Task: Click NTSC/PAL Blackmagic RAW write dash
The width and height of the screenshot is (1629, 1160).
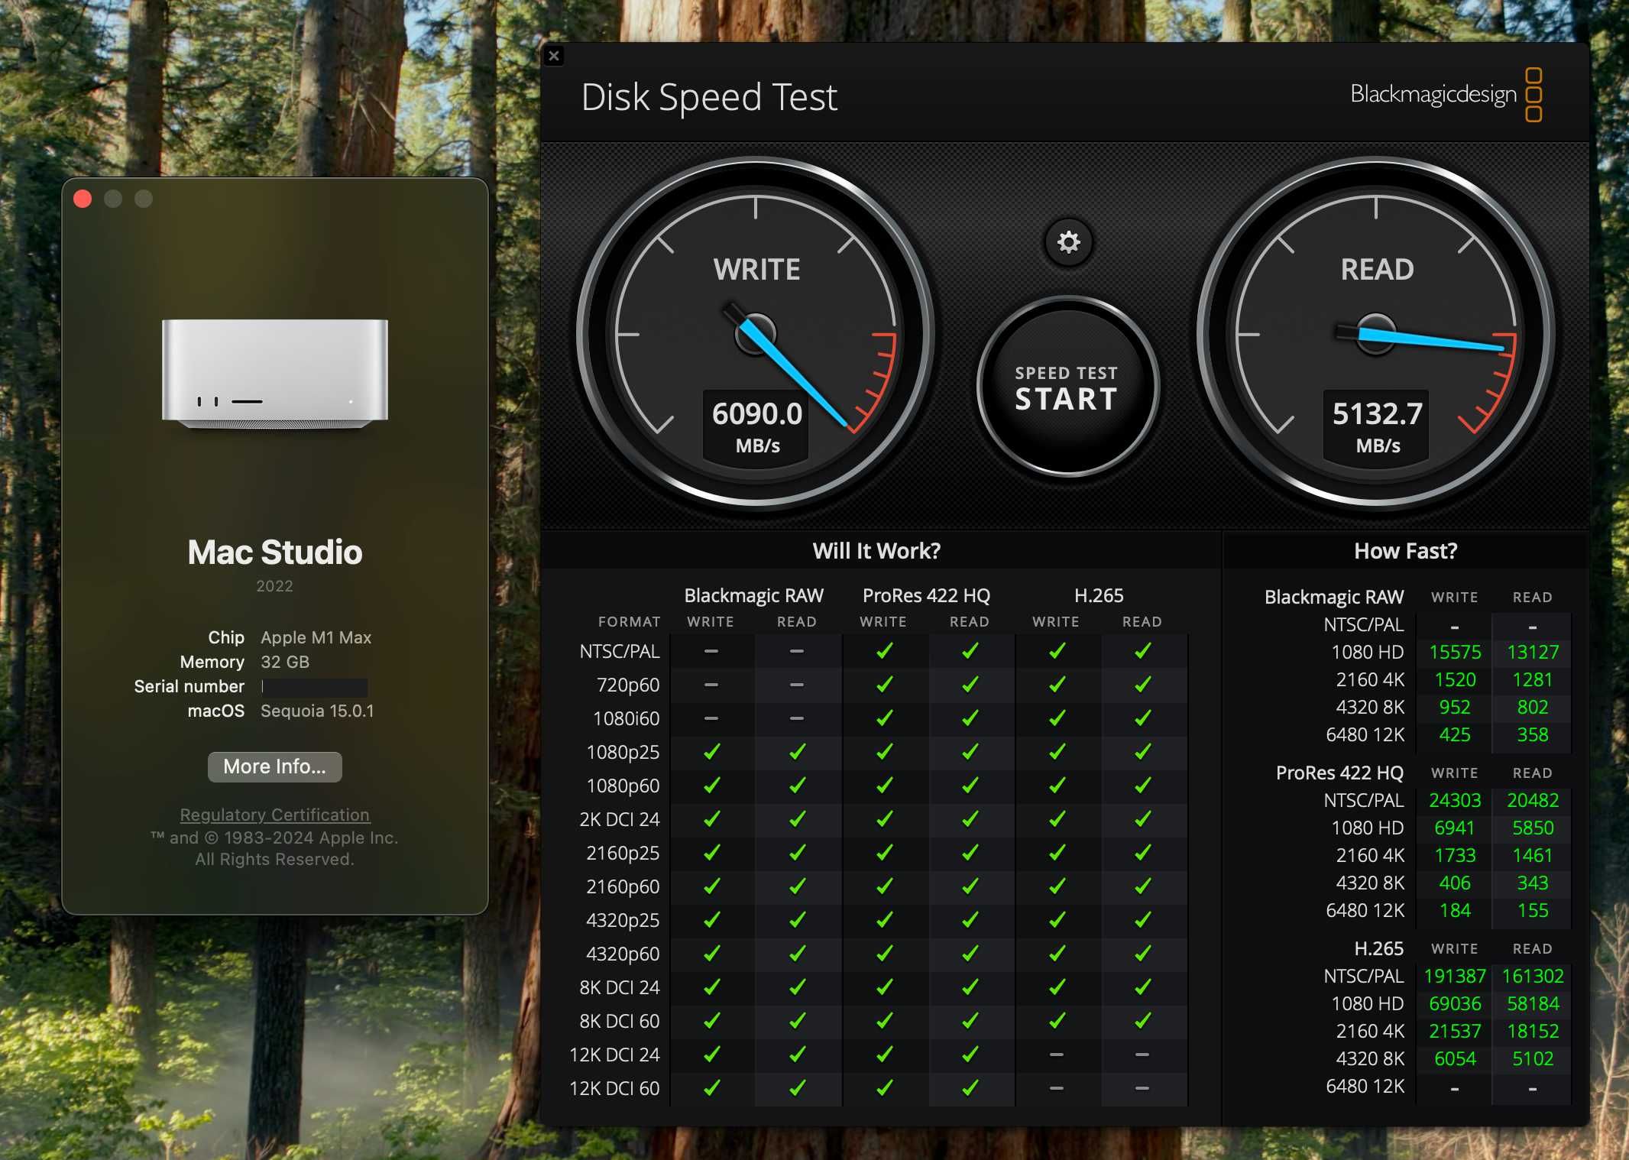Action: pos(711,651)
